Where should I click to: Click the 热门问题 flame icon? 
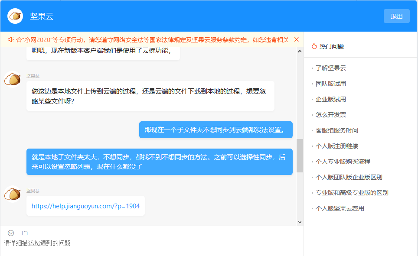[314, 46]
